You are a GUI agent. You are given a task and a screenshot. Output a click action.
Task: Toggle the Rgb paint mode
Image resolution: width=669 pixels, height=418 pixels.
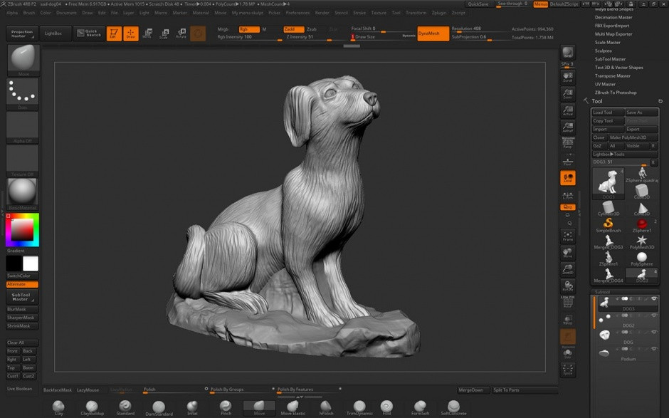[249, 29]
